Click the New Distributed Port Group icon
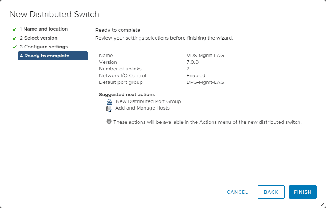The height and width of the screenshot is (208, 326). pos(109,101)
